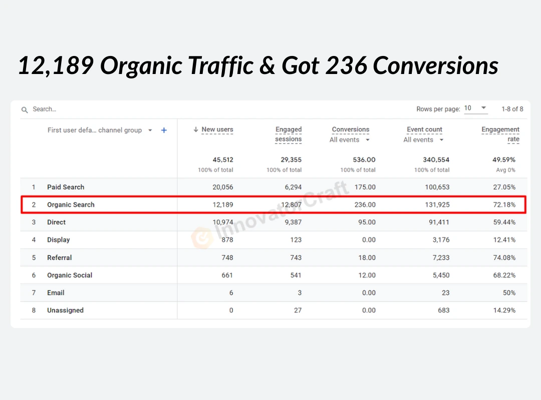
Task: Click the Unassigned channel row
Action: tap(65, 310)
